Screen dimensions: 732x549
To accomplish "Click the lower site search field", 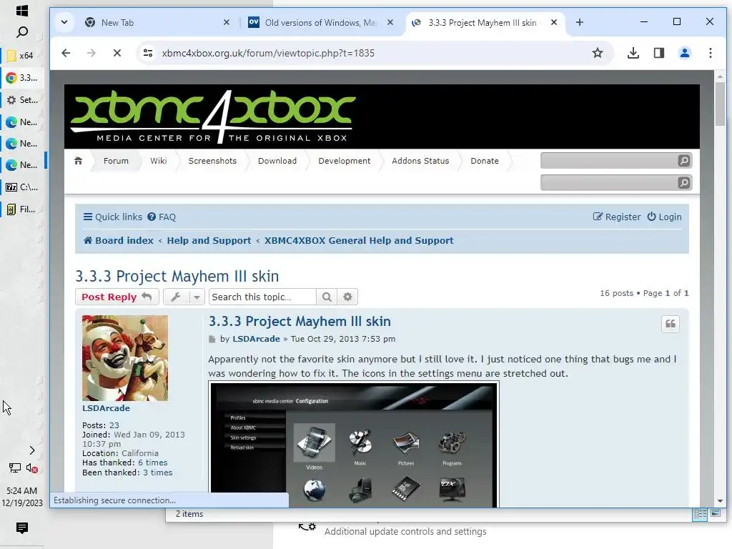I will [x=609, y=182].
